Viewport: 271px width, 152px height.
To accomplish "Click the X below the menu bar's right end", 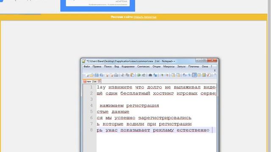I will (x=215, y=71).
